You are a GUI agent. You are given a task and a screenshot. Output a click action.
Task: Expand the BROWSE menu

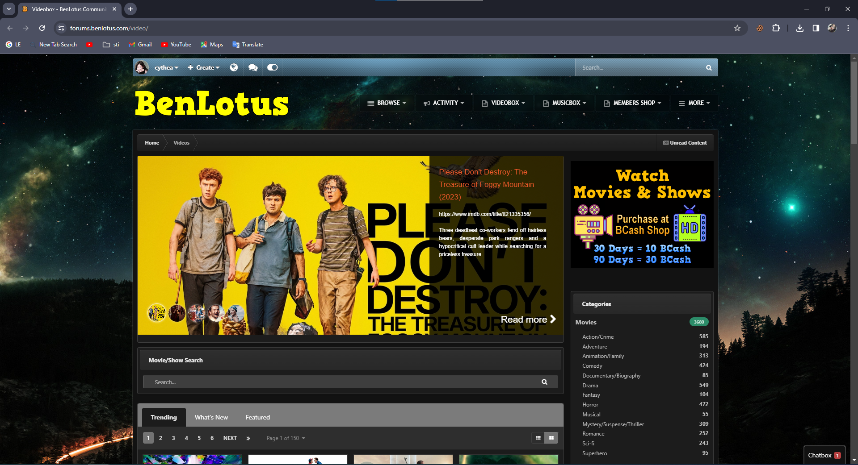(x=387, y=103)
